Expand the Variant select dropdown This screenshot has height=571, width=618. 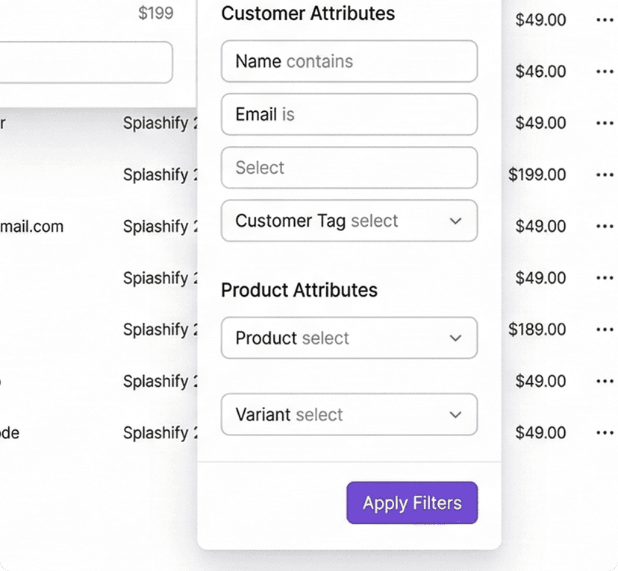[x=349, y=414]
